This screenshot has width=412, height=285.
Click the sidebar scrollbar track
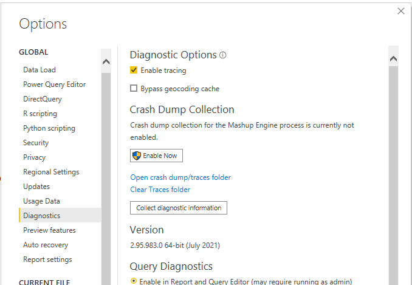[106, 179]
